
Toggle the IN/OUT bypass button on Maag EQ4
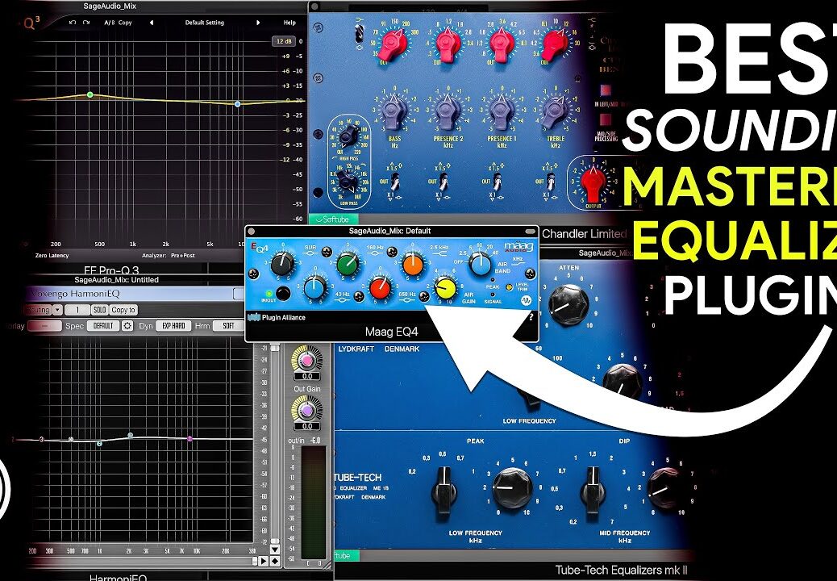[x=283, y=293]
